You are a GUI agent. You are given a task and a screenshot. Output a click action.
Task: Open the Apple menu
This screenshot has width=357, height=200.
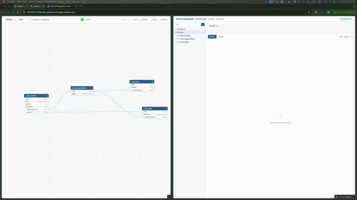coord(4,1)
